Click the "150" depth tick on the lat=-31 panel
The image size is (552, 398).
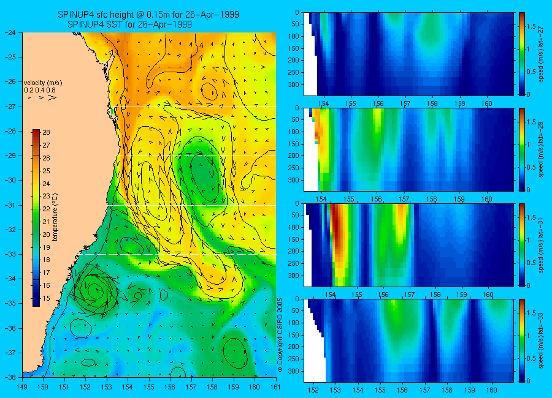(x=294, y=239)
